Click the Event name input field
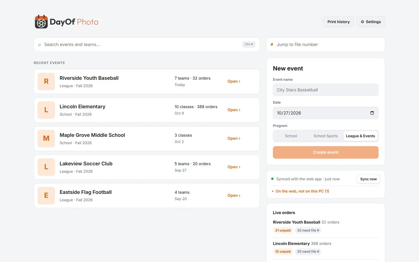Screen dimensions: 419x262 click(326, 90)
